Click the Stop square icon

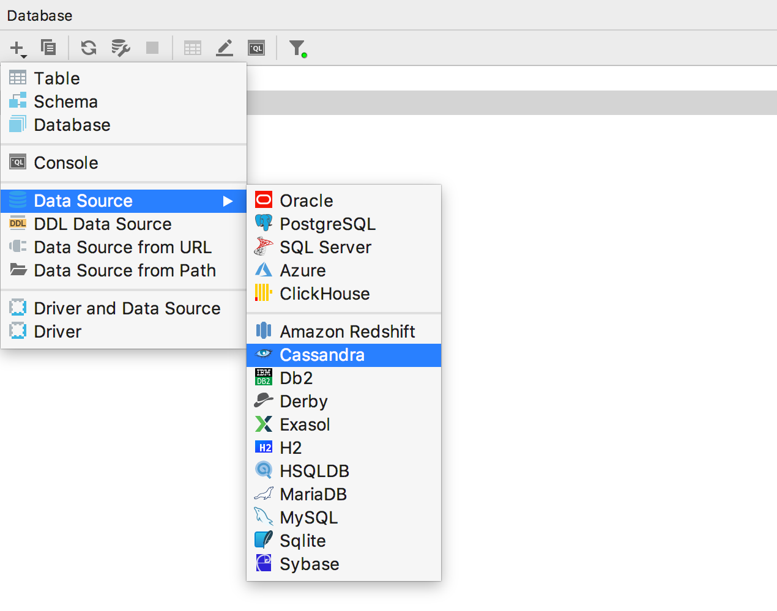152,48
